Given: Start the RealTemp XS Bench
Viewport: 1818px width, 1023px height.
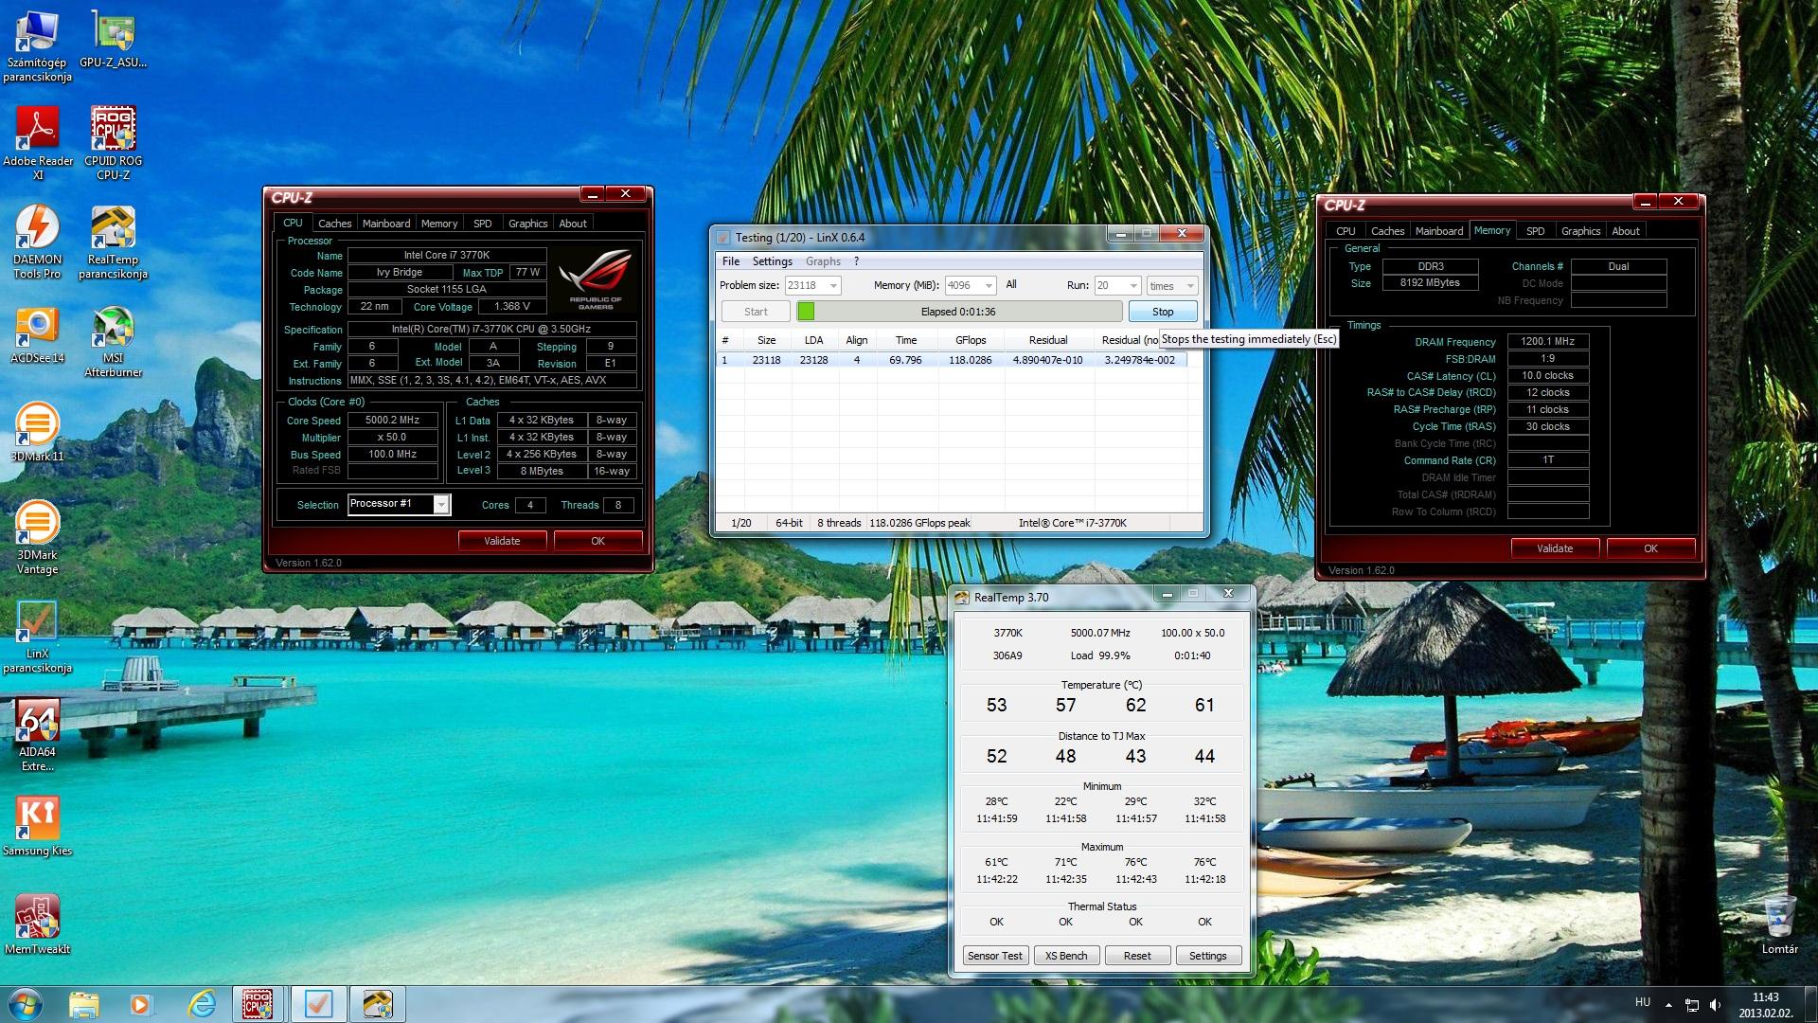Looking at the screenshot, I should [1066, 956].
